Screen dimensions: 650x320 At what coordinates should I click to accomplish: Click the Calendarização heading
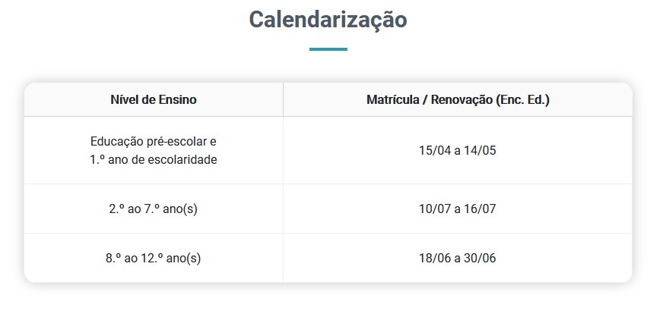click(328, 20)
